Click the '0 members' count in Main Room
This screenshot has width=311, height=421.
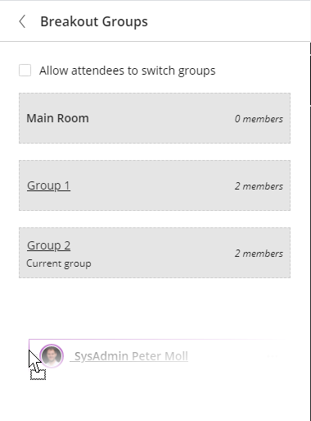[x=259, y=119]
